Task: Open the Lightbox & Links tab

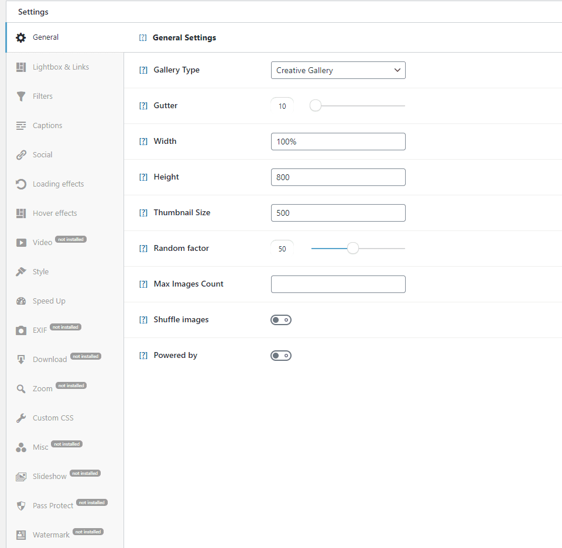Action: 60,67
